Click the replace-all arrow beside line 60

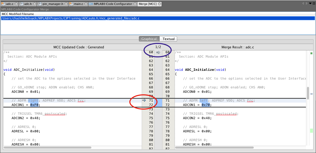[158, 52]
